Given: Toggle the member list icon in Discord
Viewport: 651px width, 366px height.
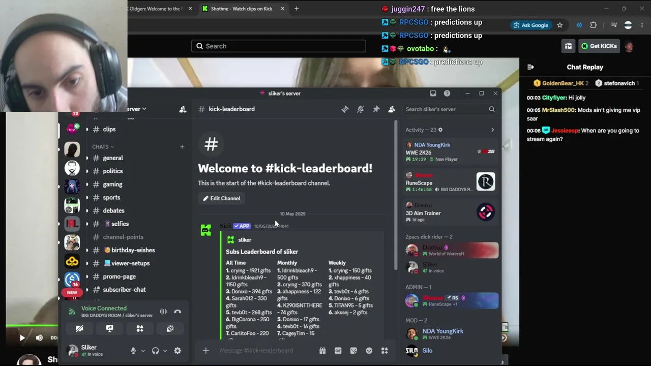Looking at the screenshot, I should 392,109.
